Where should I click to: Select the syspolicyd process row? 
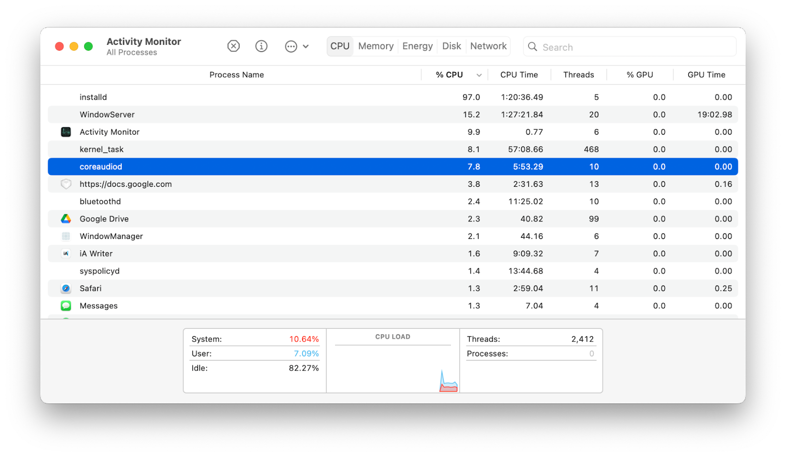click(x=393, y=271)
